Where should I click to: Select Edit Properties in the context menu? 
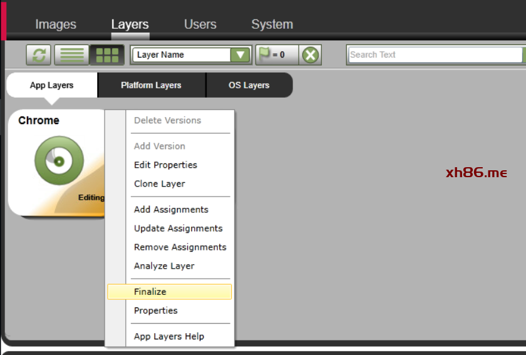click(x=165, y=165)
